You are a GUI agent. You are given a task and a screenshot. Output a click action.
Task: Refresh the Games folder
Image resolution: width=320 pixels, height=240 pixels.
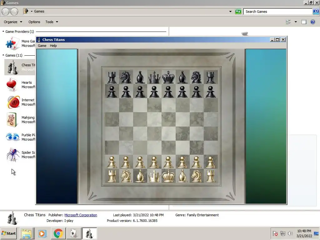tap(238, 12)
